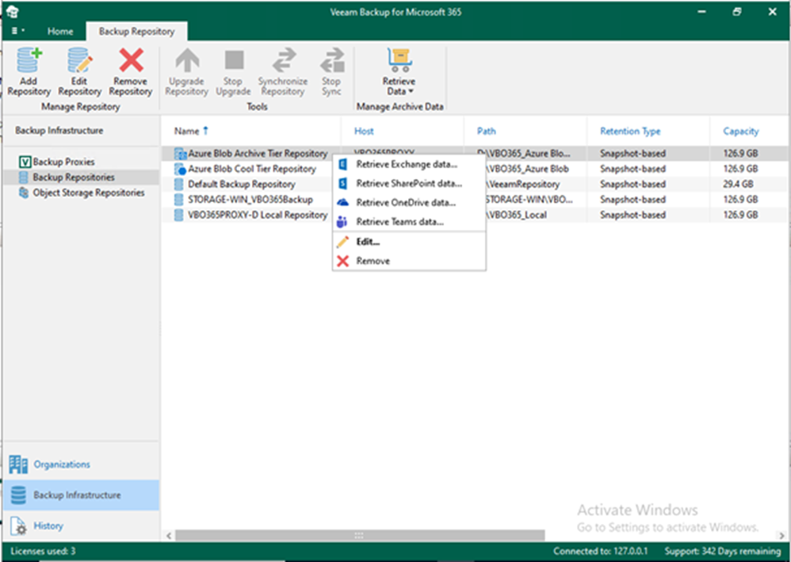The width and height of the screenshot is (791, 562).
Task: Choose Retrieve OneDrive data menu entry
Action: pyautogui.click(x=409, y=202)
